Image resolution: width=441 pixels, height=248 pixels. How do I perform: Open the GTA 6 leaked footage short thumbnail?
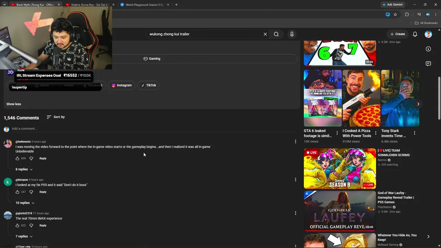pos(322,98)
